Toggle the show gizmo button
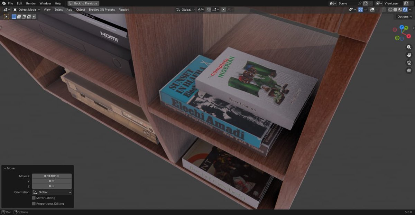Viewport: 415px width, 215px height. 360,10
